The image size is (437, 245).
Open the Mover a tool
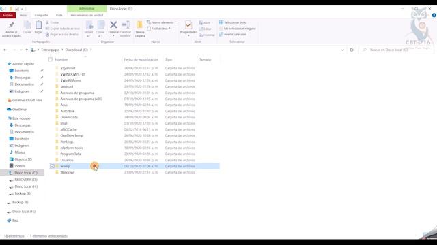pos(89,29)
